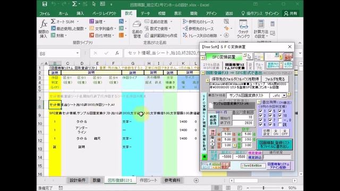Click the Save icon in Quick Access Toolbar
340x191 pixels.
(45, 4)
